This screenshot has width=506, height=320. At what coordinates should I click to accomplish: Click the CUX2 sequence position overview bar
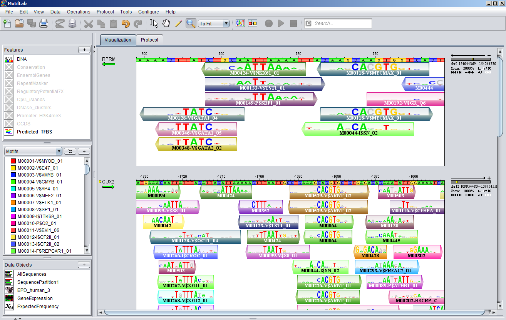(471, 182)
